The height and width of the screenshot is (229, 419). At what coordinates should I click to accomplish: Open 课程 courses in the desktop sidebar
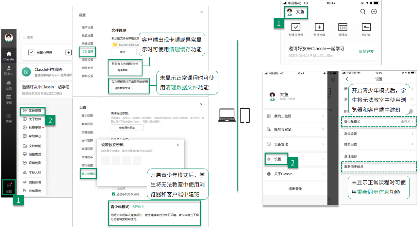tap(9, 100)
